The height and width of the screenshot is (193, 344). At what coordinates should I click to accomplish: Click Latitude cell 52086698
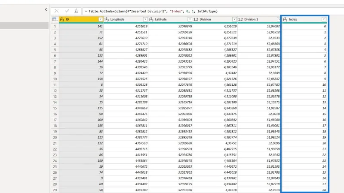(170, 44)
